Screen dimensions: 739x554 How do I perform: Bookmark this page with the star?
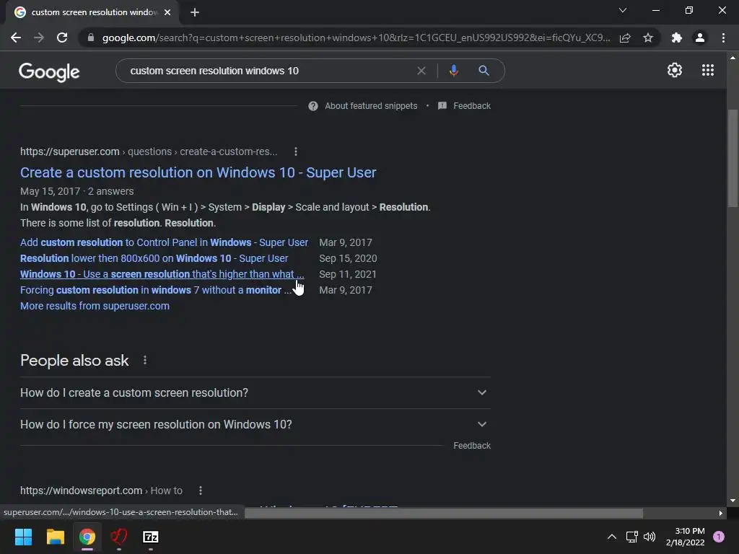(648, 38)
